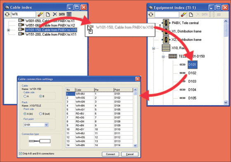Expand the W101-150 cable tree node
The width and height of the screenshot is (231, 162).
(8, 30)
